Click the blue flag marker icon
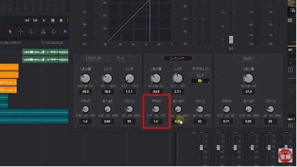Screen dimensions: 297x167 tap(65, 32)
